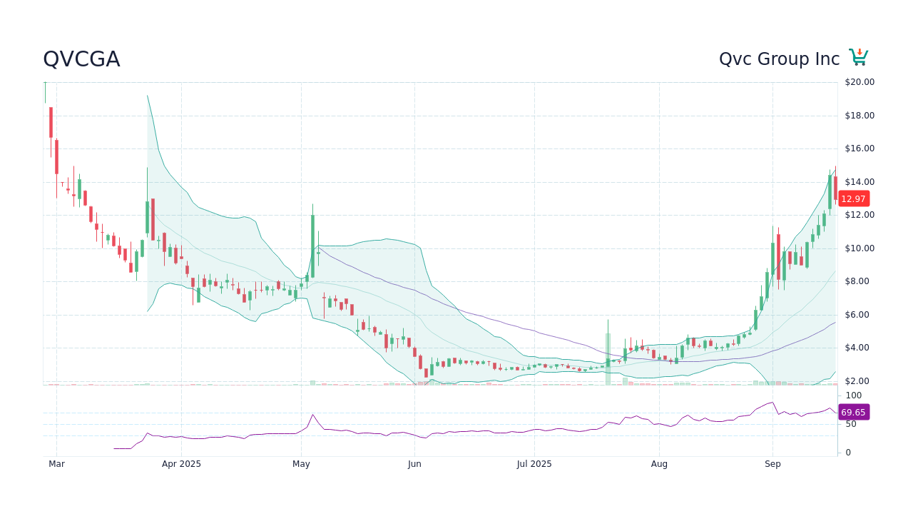Click the Mar date axis label
The image size is (913, 514).
click(x=56, y=464)
